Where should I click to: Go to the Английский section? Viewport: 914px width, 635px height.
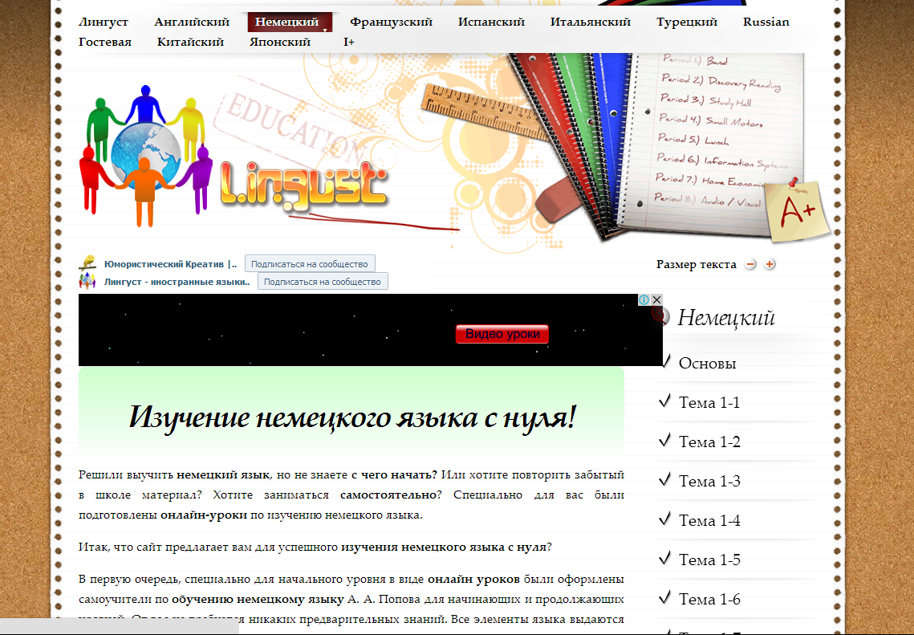[192, 22]
